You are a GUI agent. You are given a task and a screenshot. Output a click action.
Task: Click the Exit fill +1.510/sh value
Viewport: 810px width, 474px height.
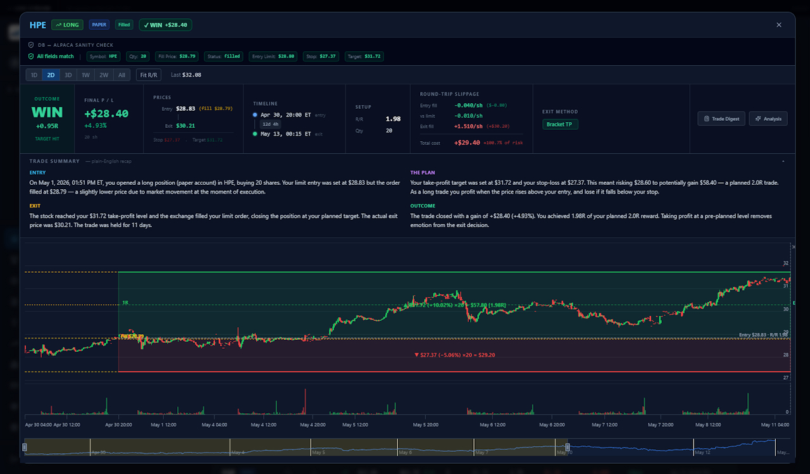click(468, 126)
